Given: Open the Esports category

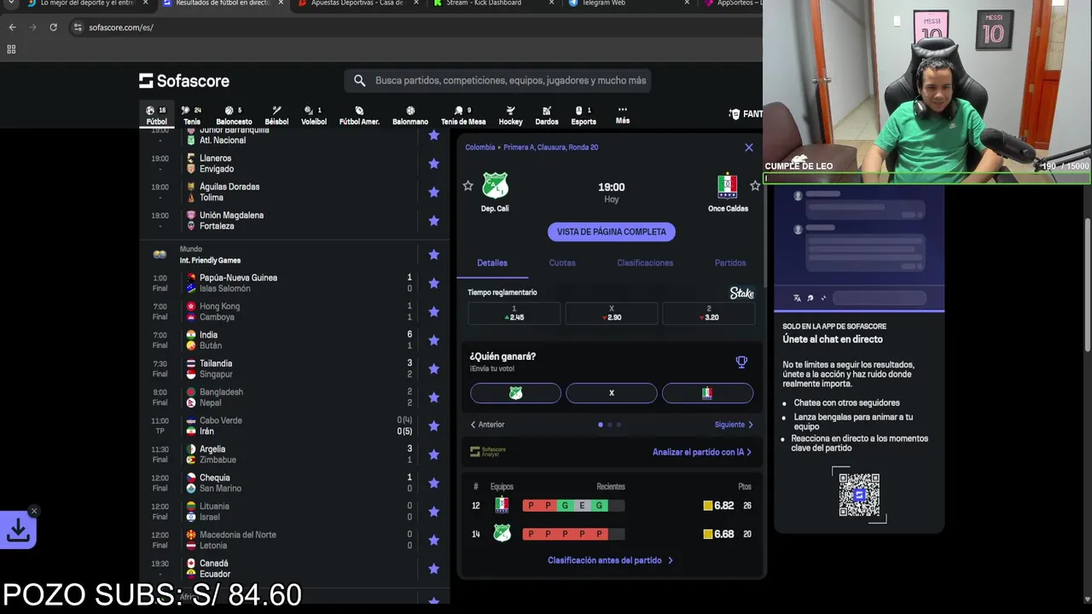Looking at the screenshot, I should [584, 115].
